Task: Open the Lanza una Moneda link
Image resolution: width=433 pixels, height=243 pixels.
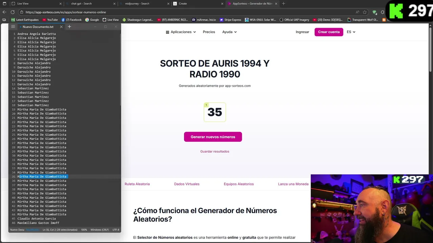Action: pyautogui.click(x=293, y=184)
